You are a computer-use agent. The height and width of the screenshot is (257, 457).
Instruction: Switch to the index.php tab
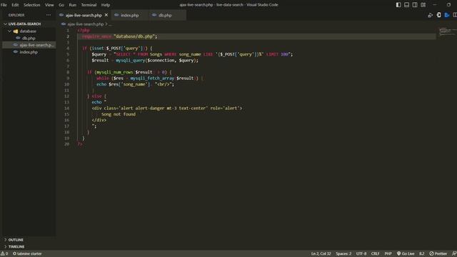[130, 15]
